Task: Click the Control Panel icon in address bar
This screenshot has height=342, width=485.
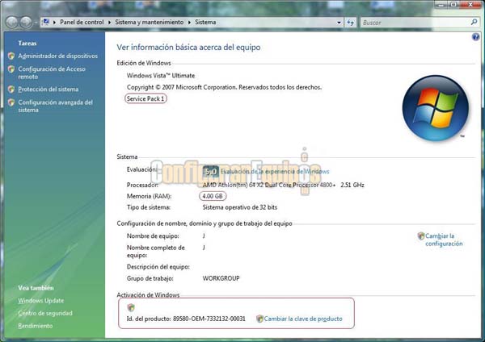Action: pos(46,22)
